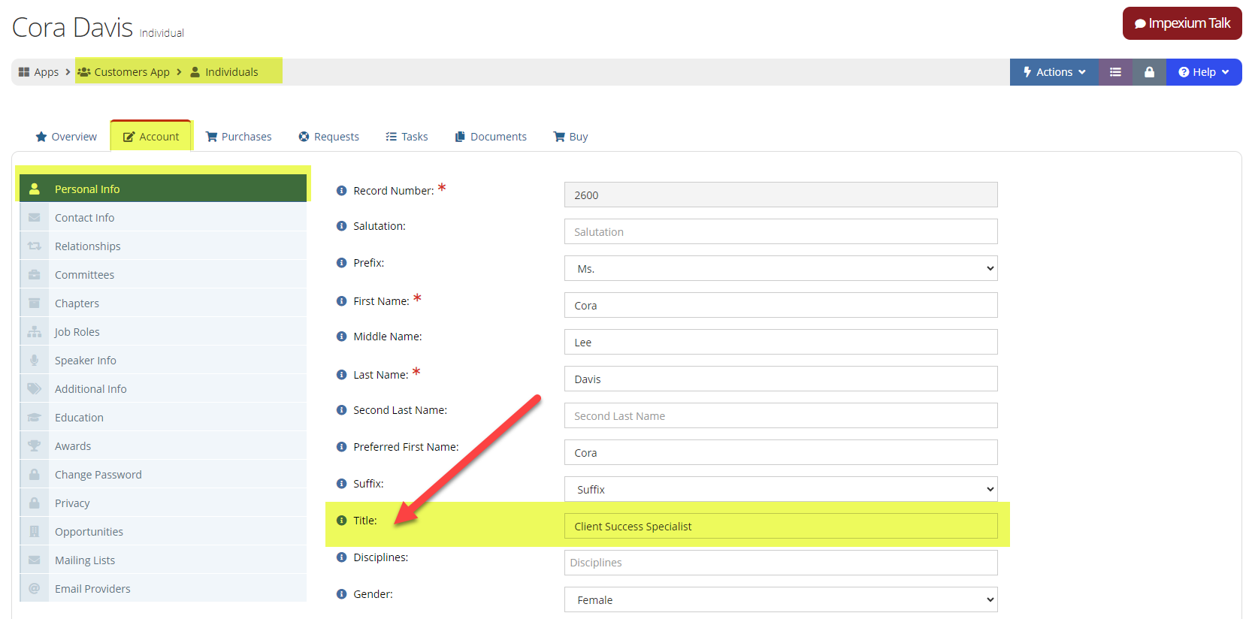Click info icon beside First Name
The height and width of the screenshot is (619, 1249).
tap(341, 301)
